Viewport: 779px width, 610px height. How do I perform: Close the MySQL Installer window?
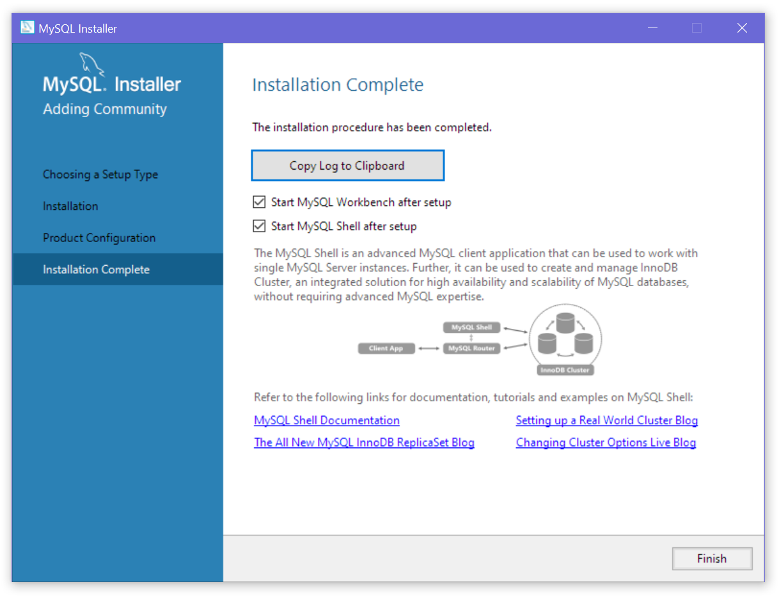(742, 28)
